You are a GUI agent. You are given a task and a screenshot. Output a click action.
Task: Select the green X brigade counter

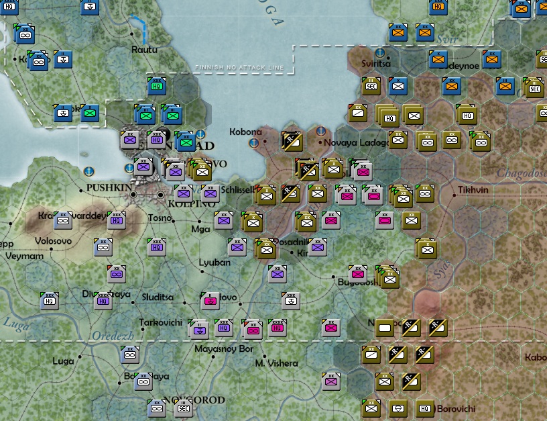pos(90,113)
